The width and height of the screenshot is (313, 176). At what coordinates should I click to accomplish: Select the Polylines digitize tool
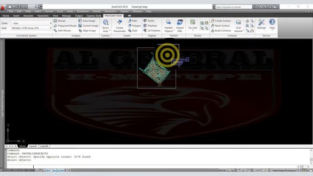tap(150, 26)
